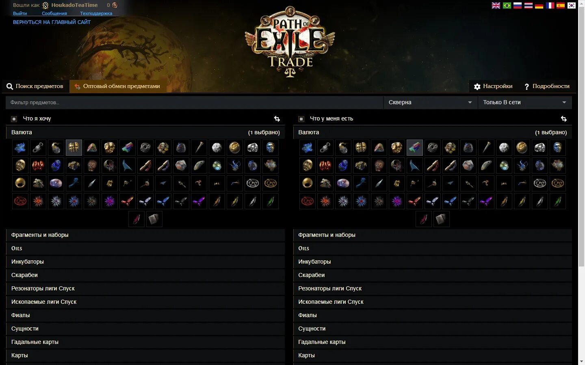Expand Скарабеи in the have panel
This screenshot has height=365, width=585.
[433, 275]
